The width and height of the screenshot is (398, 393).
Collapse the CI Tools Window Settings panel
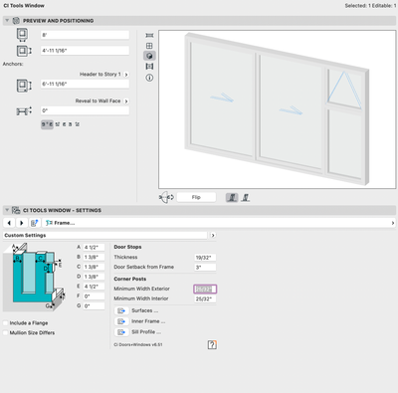(7, 210)
